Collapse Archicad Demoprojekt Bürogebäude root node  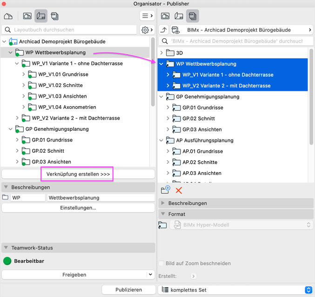point(4,41)
